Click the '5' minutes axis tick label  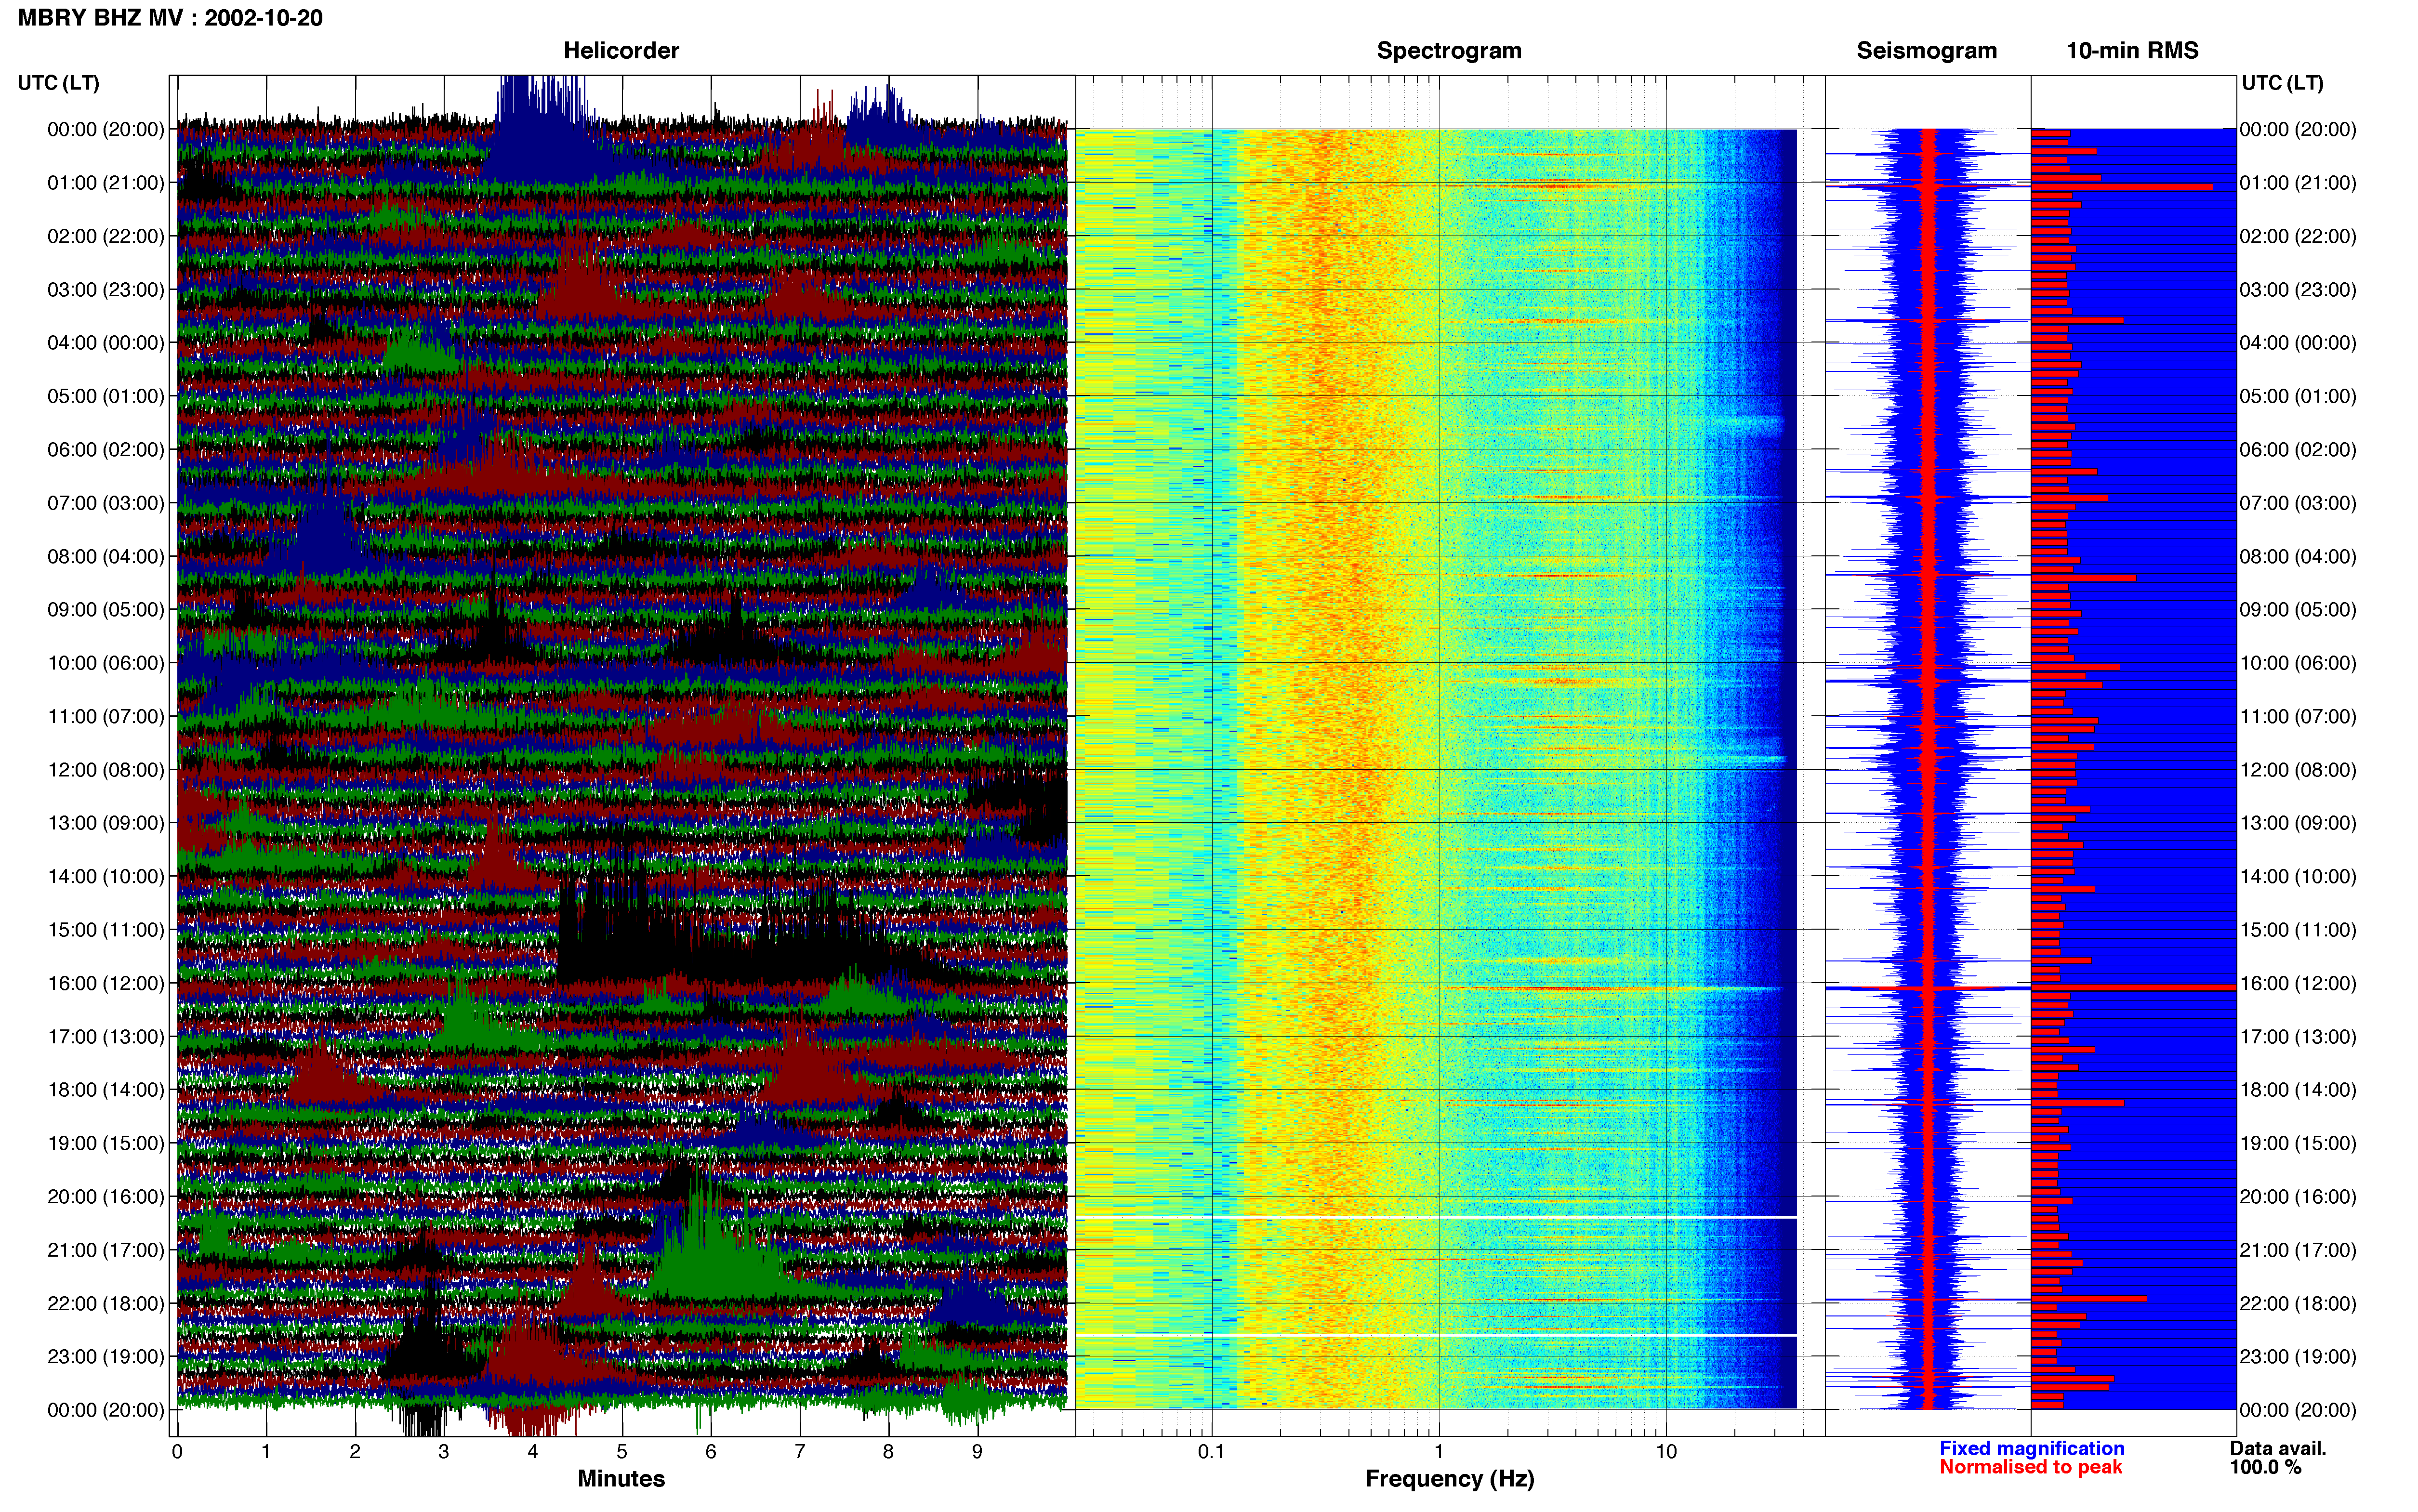622,1452
